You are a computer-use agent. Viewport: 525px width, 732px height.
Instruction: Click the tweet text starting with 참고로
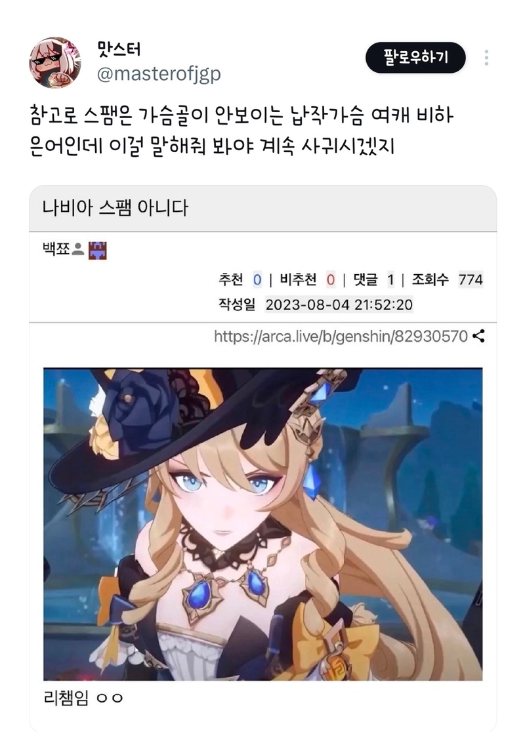pos(241,115)
